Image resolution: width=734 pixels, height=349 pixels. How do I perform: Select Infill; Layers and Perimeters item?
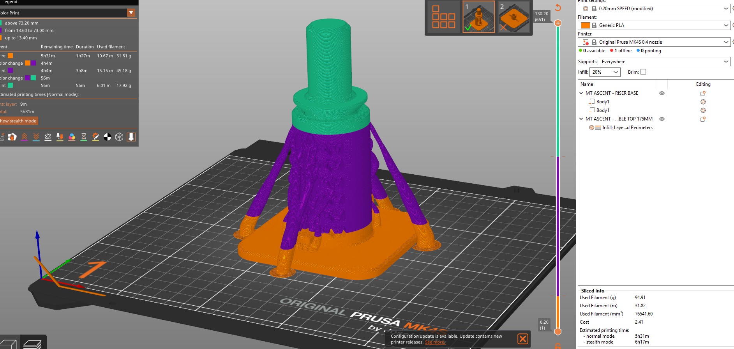[x=627, y=128]
